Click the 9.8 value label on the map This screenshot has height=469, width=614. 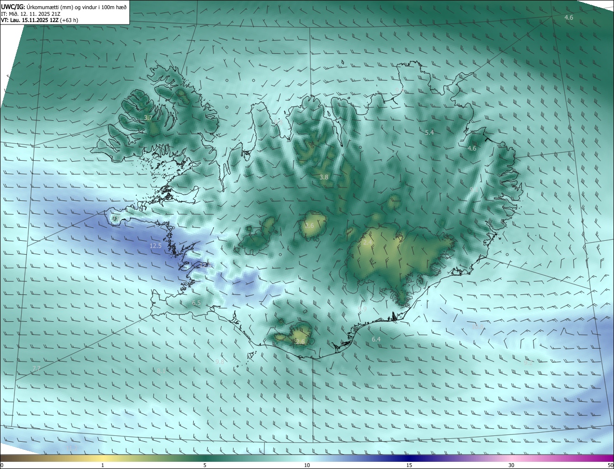[220, 362]
